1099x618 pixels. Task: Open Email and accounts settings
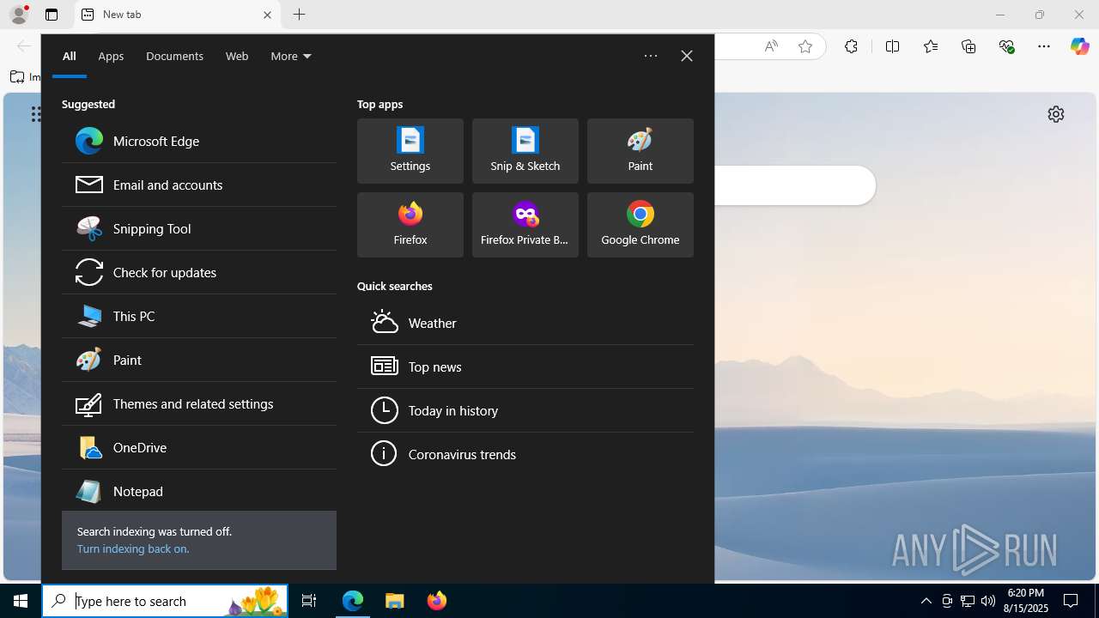tap(198, 185)
